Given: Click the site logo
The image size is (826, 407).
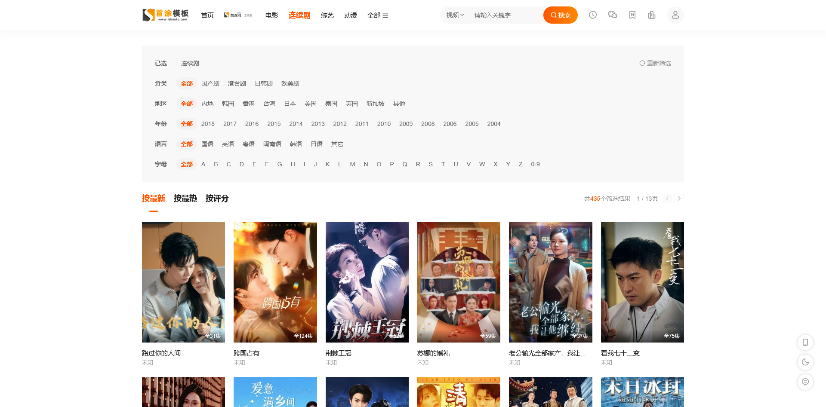Looking at the screenshot, I should 166,15.
